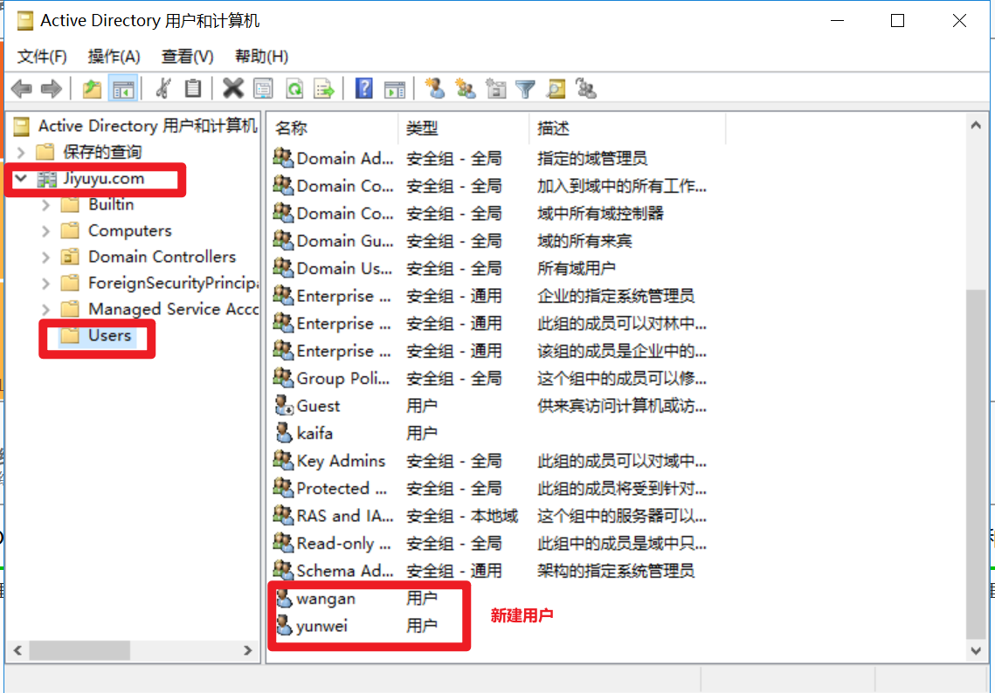Click the Jiyuyu.com domain icon

pos(46,179)
